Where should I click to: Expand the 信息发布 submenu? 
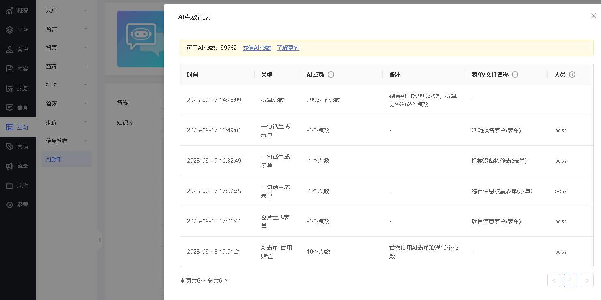pos(67,141)
